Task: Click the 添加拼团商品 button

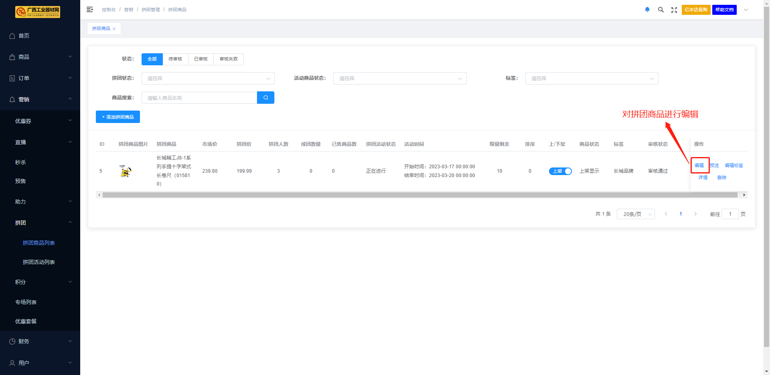Action: pyautogui.click(x=118, y=117)
